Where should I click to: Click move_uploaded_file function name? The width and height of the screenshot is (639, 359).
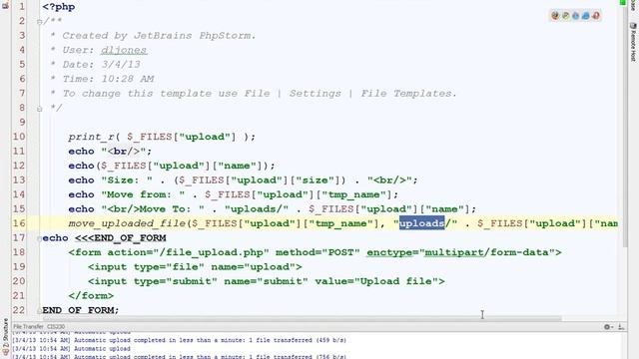click(127, 223)
